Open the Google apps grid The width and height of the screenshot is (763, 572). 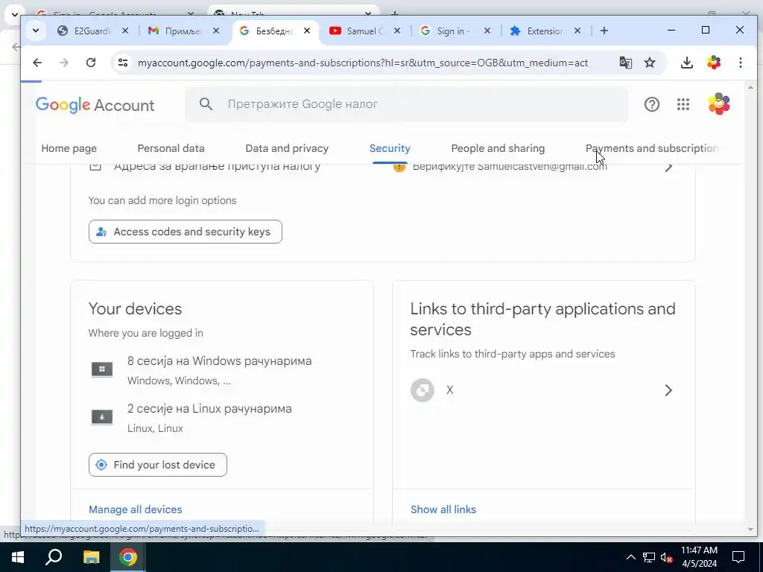[683, 104]
